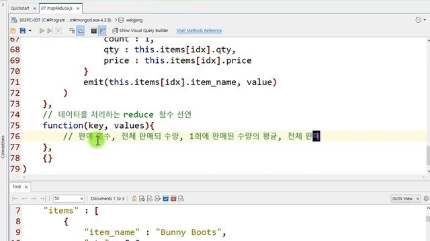The width and height of the screenshot is (430, 241).
Task: View the document with the magnifier-document icon
Action: pyautogui.click(x=181, y=199)
